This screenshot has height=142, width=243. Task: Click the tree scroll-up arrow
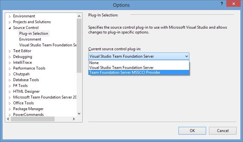pyautogui.click(x=79, y=16)
